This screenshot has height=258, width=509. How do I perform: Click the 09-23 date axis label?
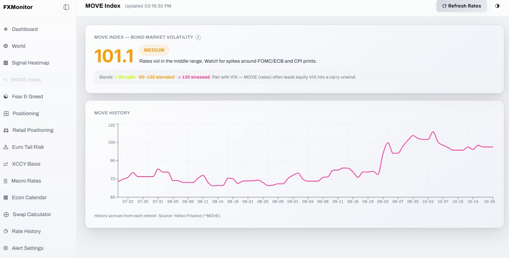(x=383, y=201)
